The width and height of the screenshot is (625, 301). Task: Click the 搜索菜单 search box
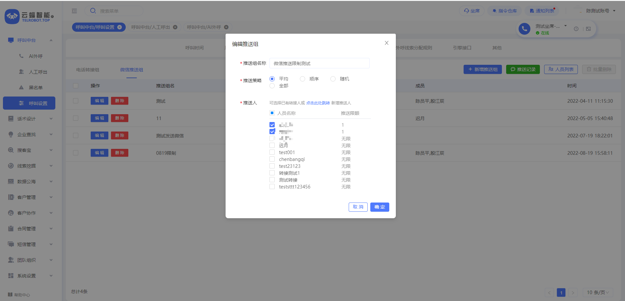[114, 11]
